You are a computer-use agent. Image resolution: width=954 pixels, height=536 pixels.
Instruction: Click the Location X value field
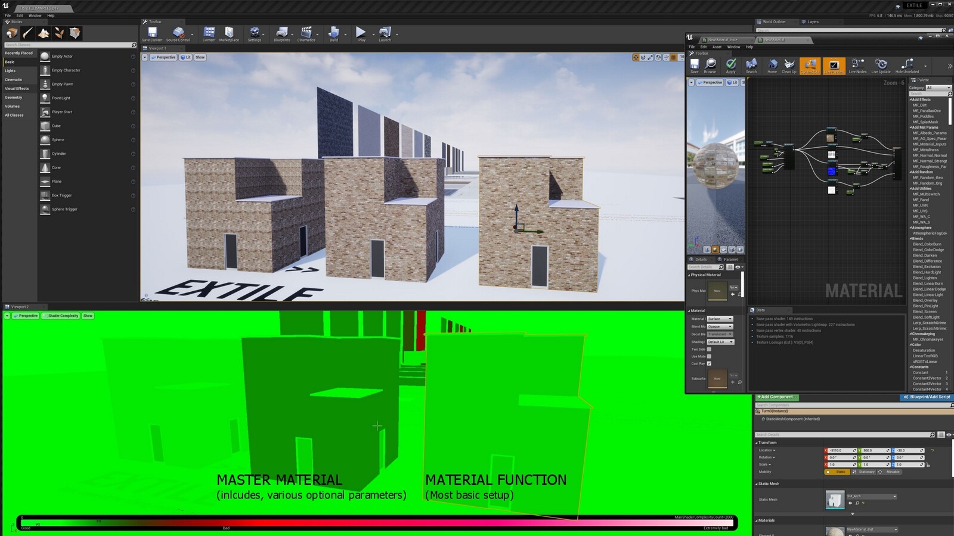[x=843, y=450]
